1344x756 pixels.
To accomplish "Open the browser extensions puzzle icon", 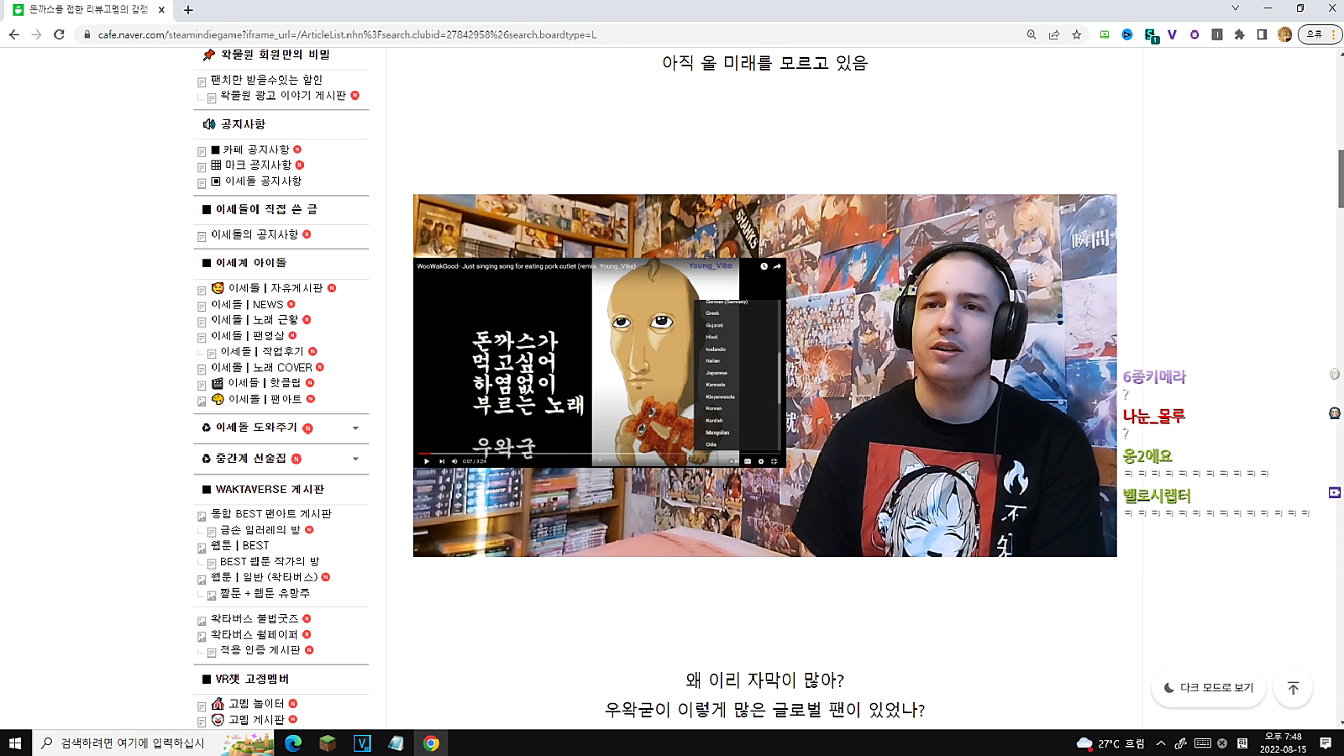I will tap(1239, 34).
